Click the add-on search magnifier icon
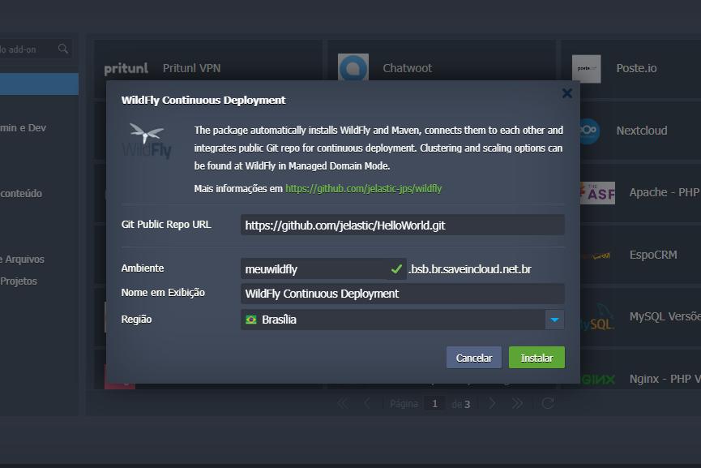The width and height of the screenshot is (701, 468). click(x=63, y=49)
